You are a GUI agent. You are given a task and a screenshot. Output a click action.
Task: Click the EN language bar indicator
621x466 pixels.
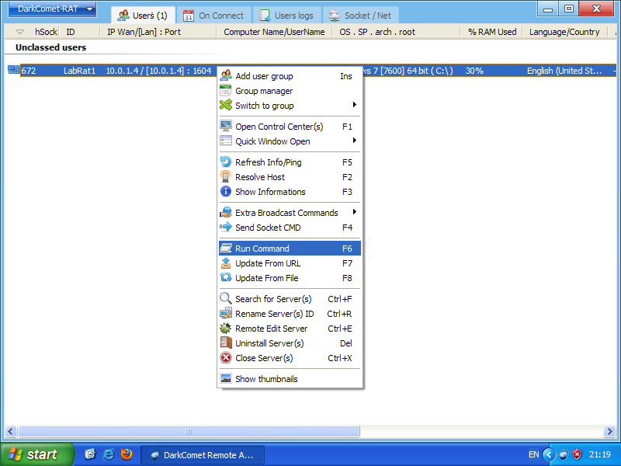click(533, 454)
